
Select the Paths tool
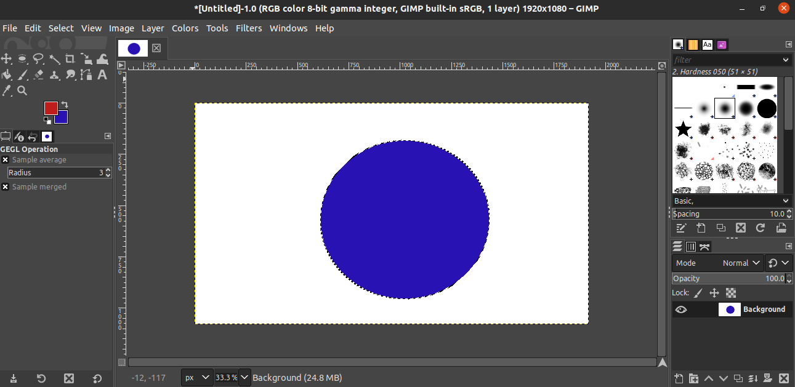[86, 75]
